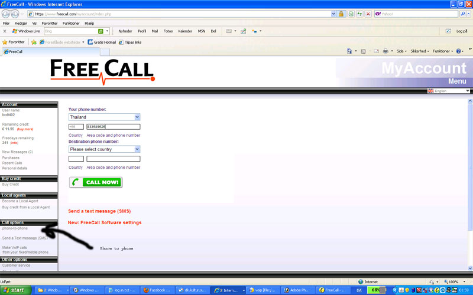473x295 pixels.
Task: Open the Side dropdown in command bar
Action: pyautogui.click(x=401, y=51)
